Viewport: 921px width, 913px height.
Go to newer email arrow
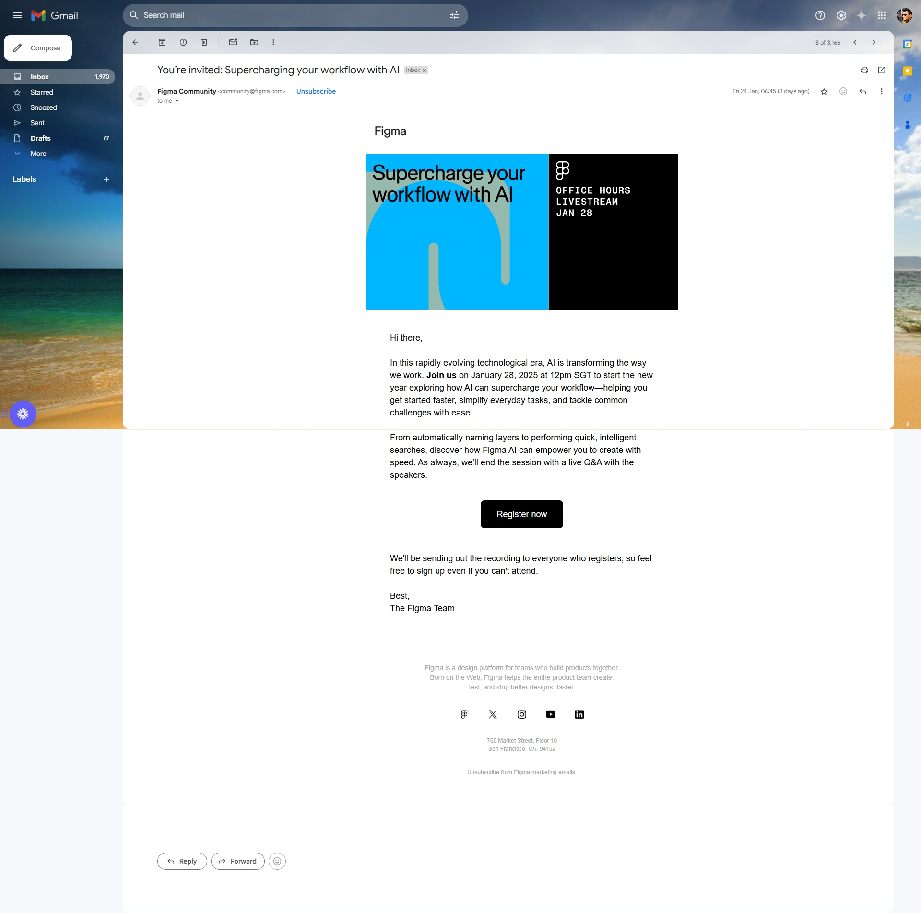point(855,42)
